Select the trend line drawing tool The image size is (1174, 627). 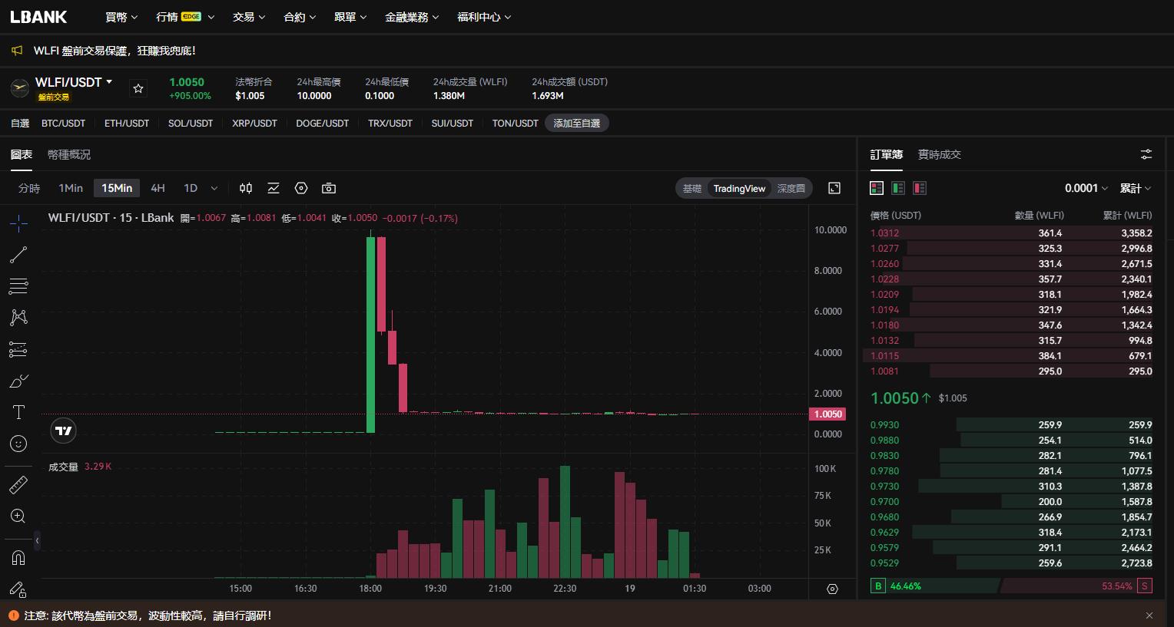pyautogui.click(x=18, y=255)
